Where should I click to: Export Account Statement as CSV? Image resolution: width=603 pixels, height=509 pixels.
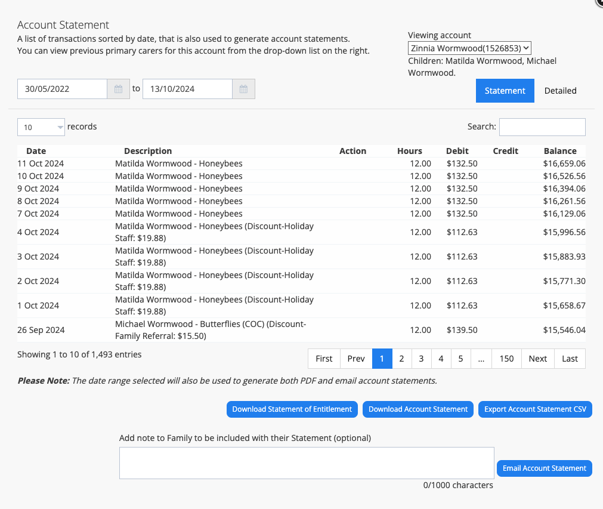pyautogui.click(x=534, y=409)
